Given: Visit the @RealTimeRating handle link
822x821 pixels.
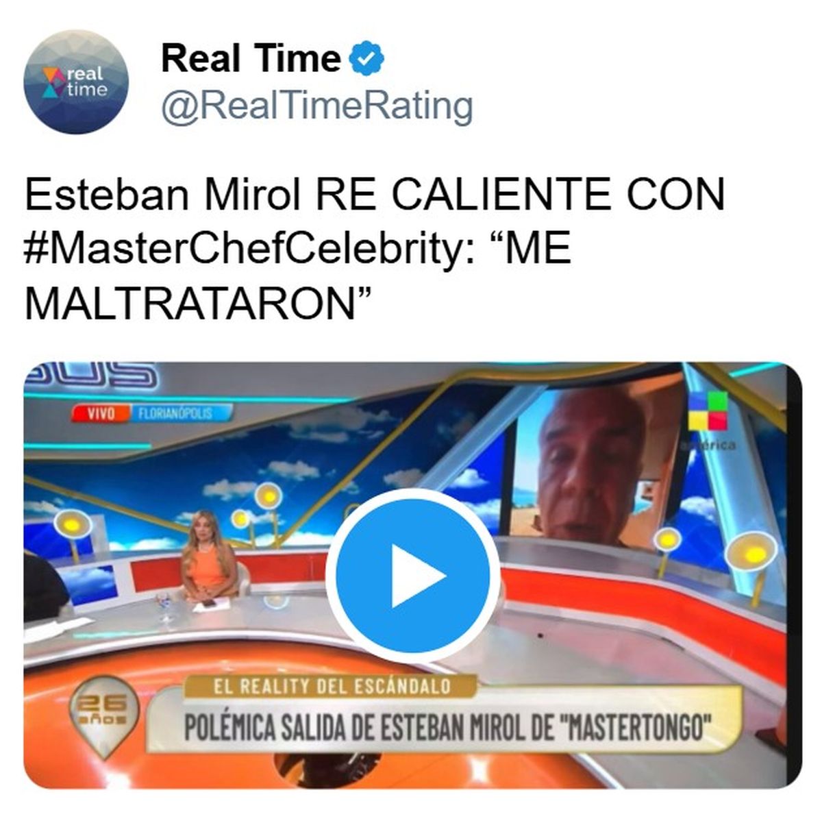Looking at the screenshot, I should [x=316, y=106].
